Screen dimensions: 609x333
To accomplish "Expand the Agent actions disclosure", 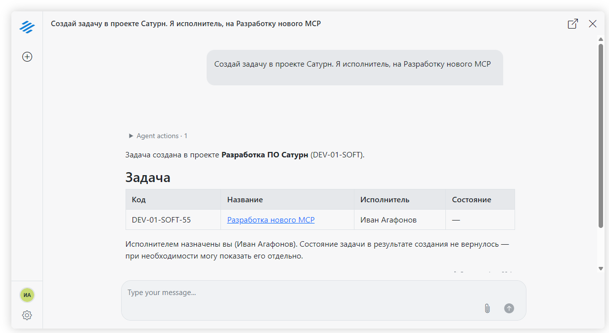I will [x=158, y=136].
